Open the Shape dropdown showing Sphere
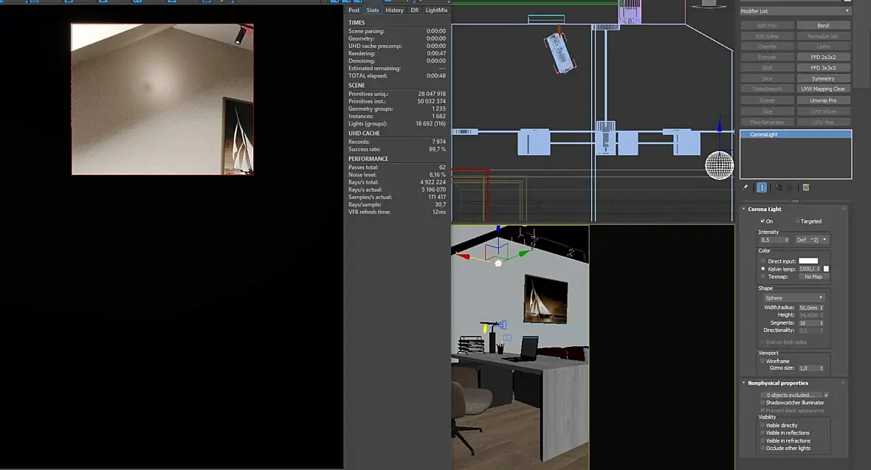The image size is (871, 470). point(793,298)
